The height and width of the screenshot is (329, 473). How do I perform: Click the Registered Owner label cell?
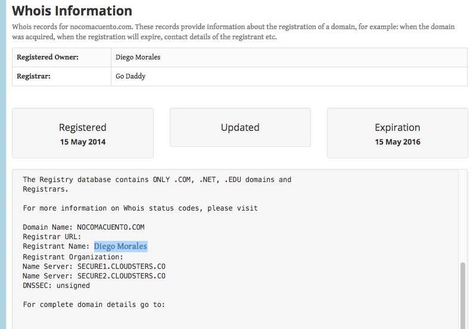click(x=48, y=58)
